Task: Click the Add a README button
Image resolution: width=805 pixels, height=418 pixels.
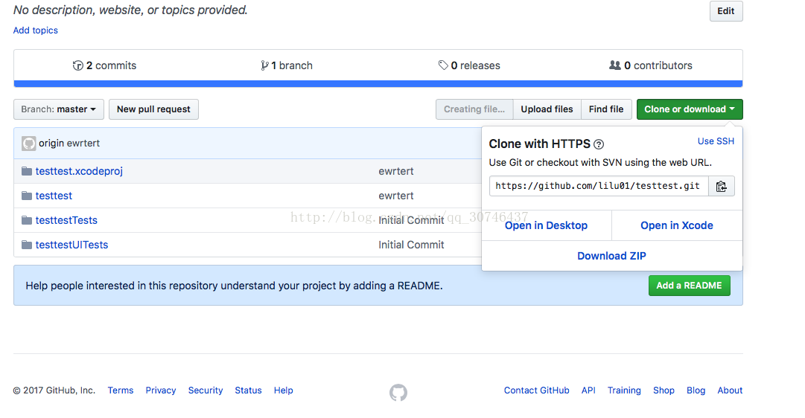Action: coord(689,286)
